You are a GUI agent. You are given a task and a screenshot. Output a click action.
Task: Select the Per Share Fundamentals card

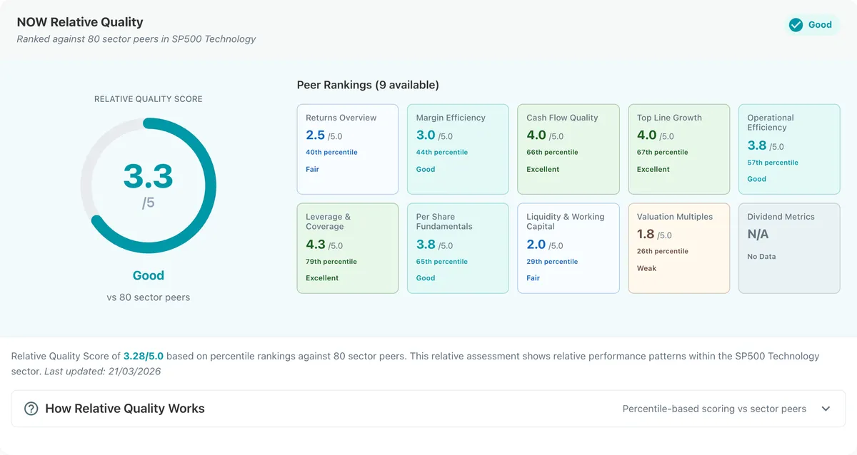(458, 248)
